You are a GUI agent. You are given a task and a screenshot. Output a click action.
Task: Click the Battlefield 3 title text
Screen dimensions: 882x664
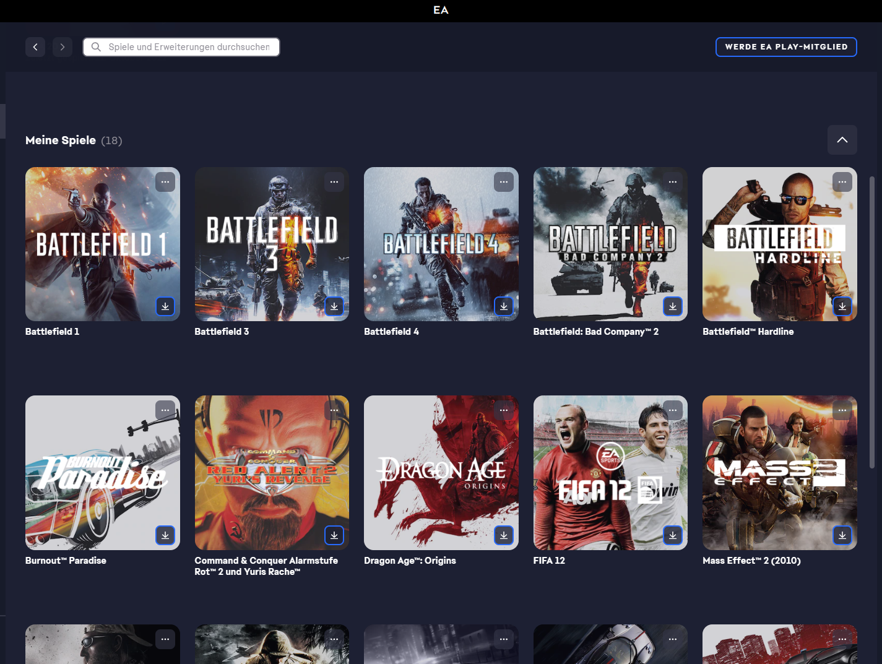click(222, 332)
